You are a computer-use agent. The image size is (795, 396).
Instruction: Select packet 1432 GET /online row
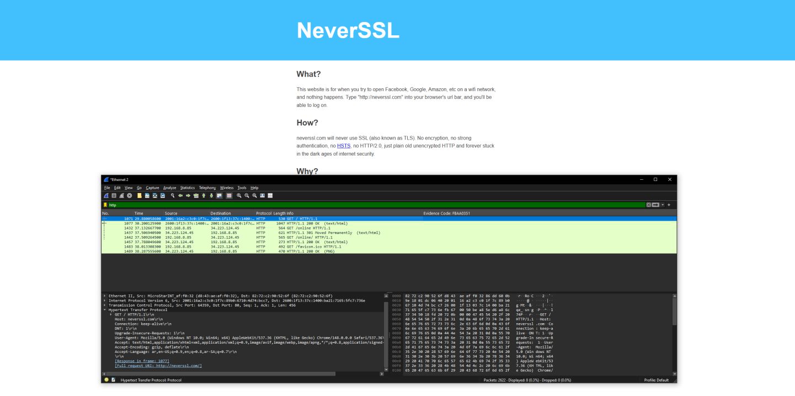click(x=389, y=228)
